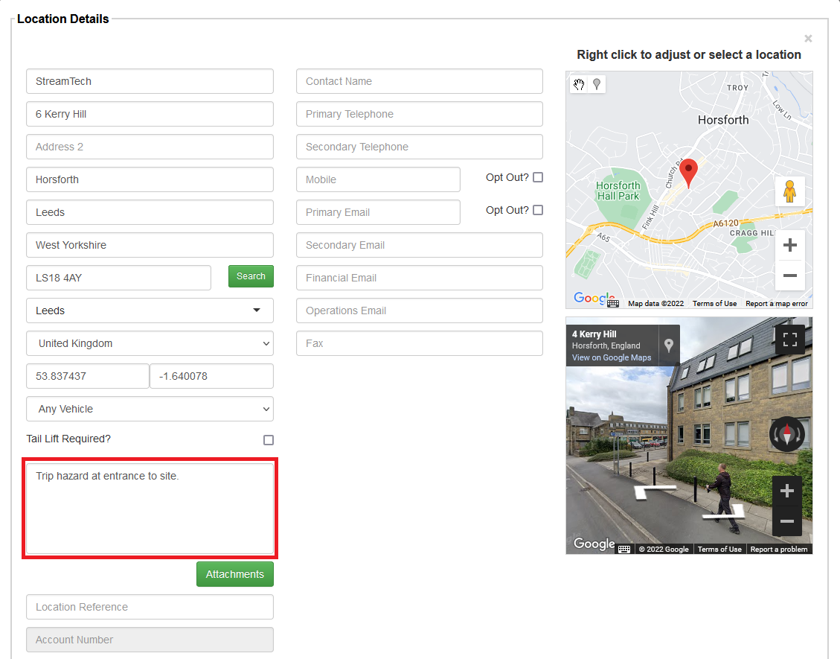Expand street view to fullscreen
840x659 pixels.
pyautogui.click(x=789, y=339)
